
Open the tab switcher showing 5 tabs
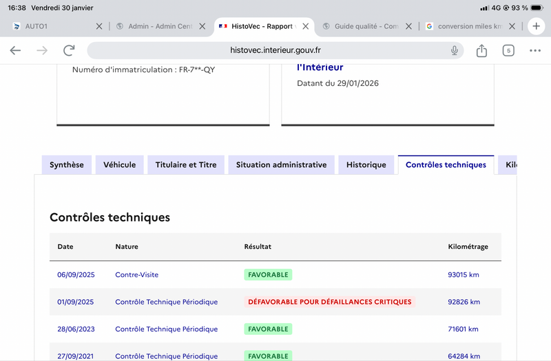(508, 50)
